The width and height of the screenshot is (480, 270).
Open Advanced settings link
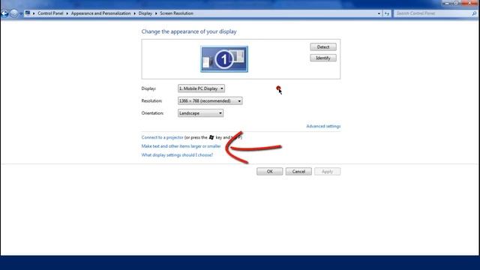(x=323, y=126)
